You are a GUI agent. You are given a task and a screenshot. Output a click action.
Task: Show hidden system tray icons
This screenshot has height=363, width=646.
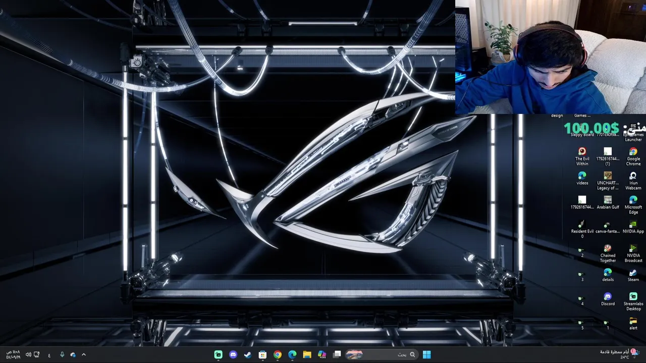[x=84, y=355]
